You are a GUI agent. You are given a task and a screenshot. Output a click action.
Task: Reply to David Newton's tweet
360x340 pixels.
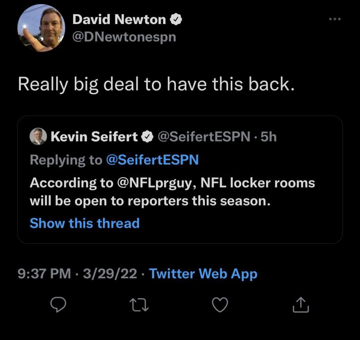point(58,306)
